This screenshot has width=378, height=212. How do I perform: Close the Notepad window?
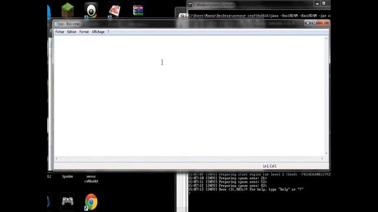tap(324, 22)
